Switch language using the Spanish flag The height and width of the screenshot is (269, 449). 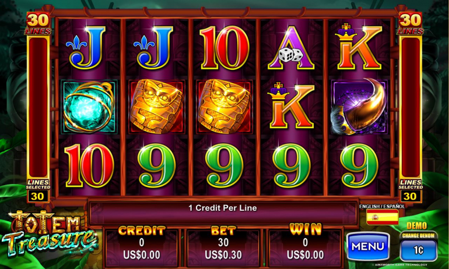tap(383, 217)
